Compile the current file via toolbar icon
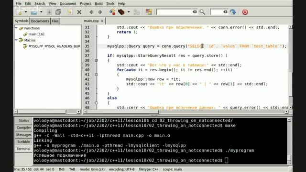The width and height of the screenshot is (306, 172). click(x=112, y=12)
